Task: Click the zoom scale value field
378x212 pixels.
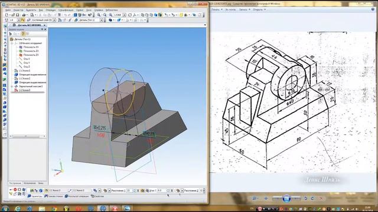Action: coord(118,15)
